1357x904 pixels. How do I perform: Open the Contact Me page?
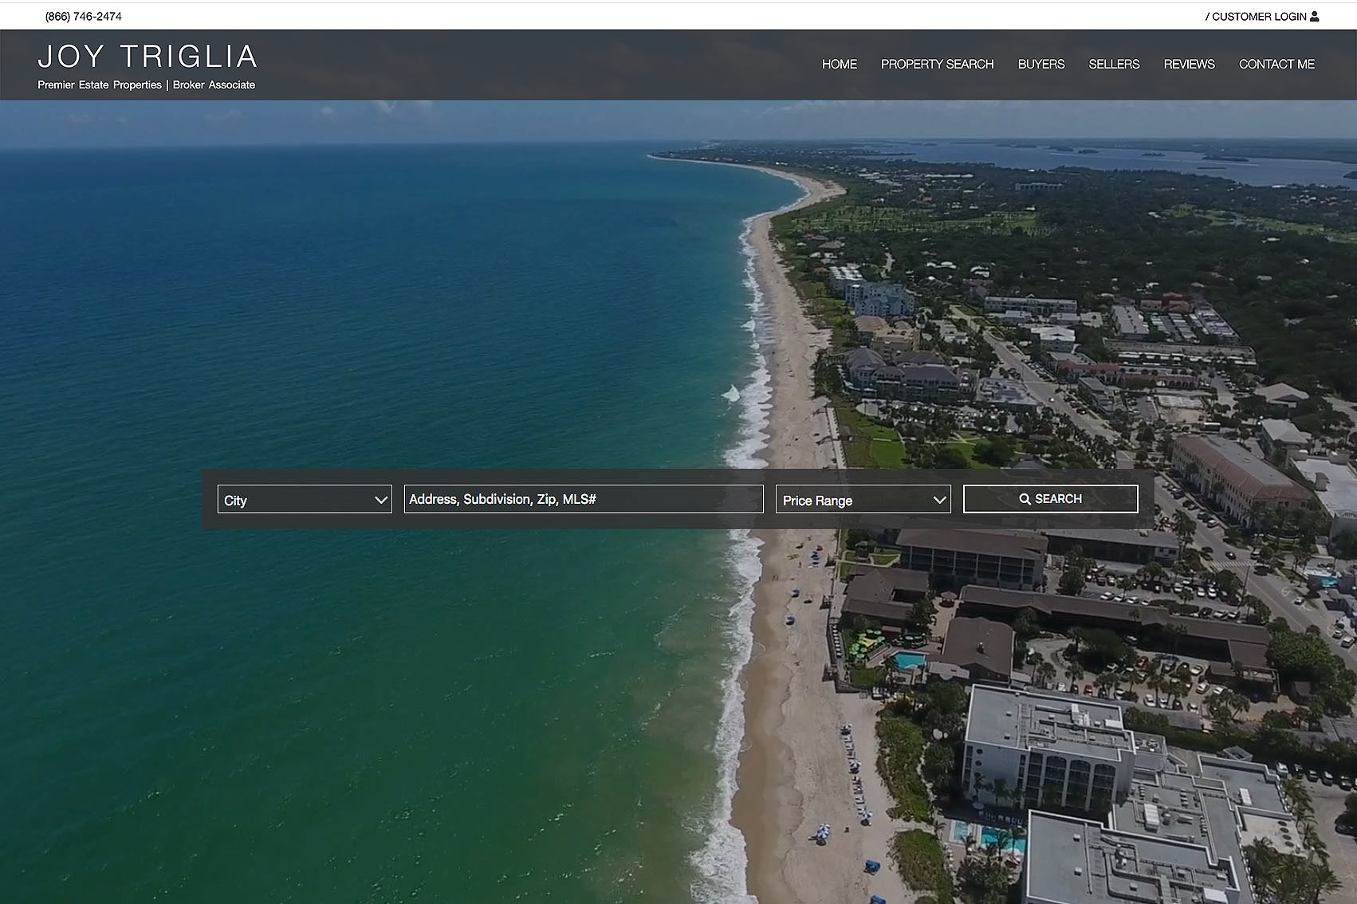(1276, 64)
